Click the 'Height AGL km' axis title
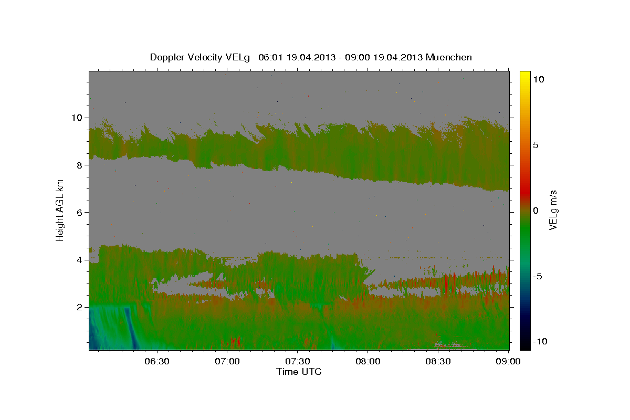Image resolution: width=630 pixels, height=420 pixels. click(60, 211)
